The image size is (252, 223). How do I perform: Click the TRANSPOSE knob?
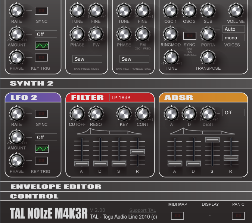pyautogui.click(x=208, y=58)
